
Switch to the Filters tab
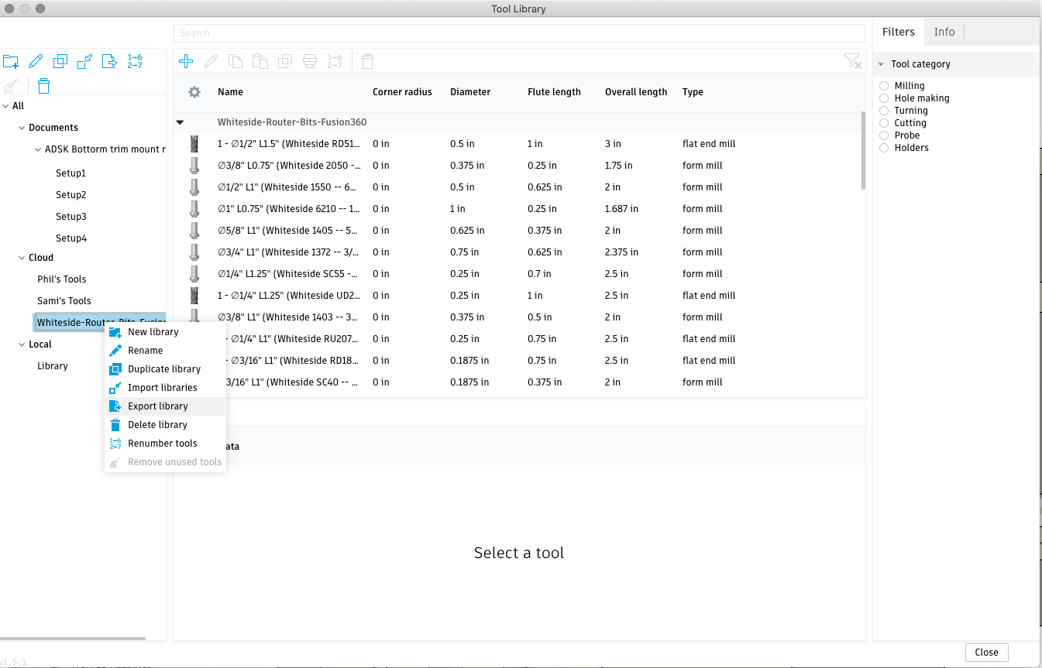click(x=899, y=32)
